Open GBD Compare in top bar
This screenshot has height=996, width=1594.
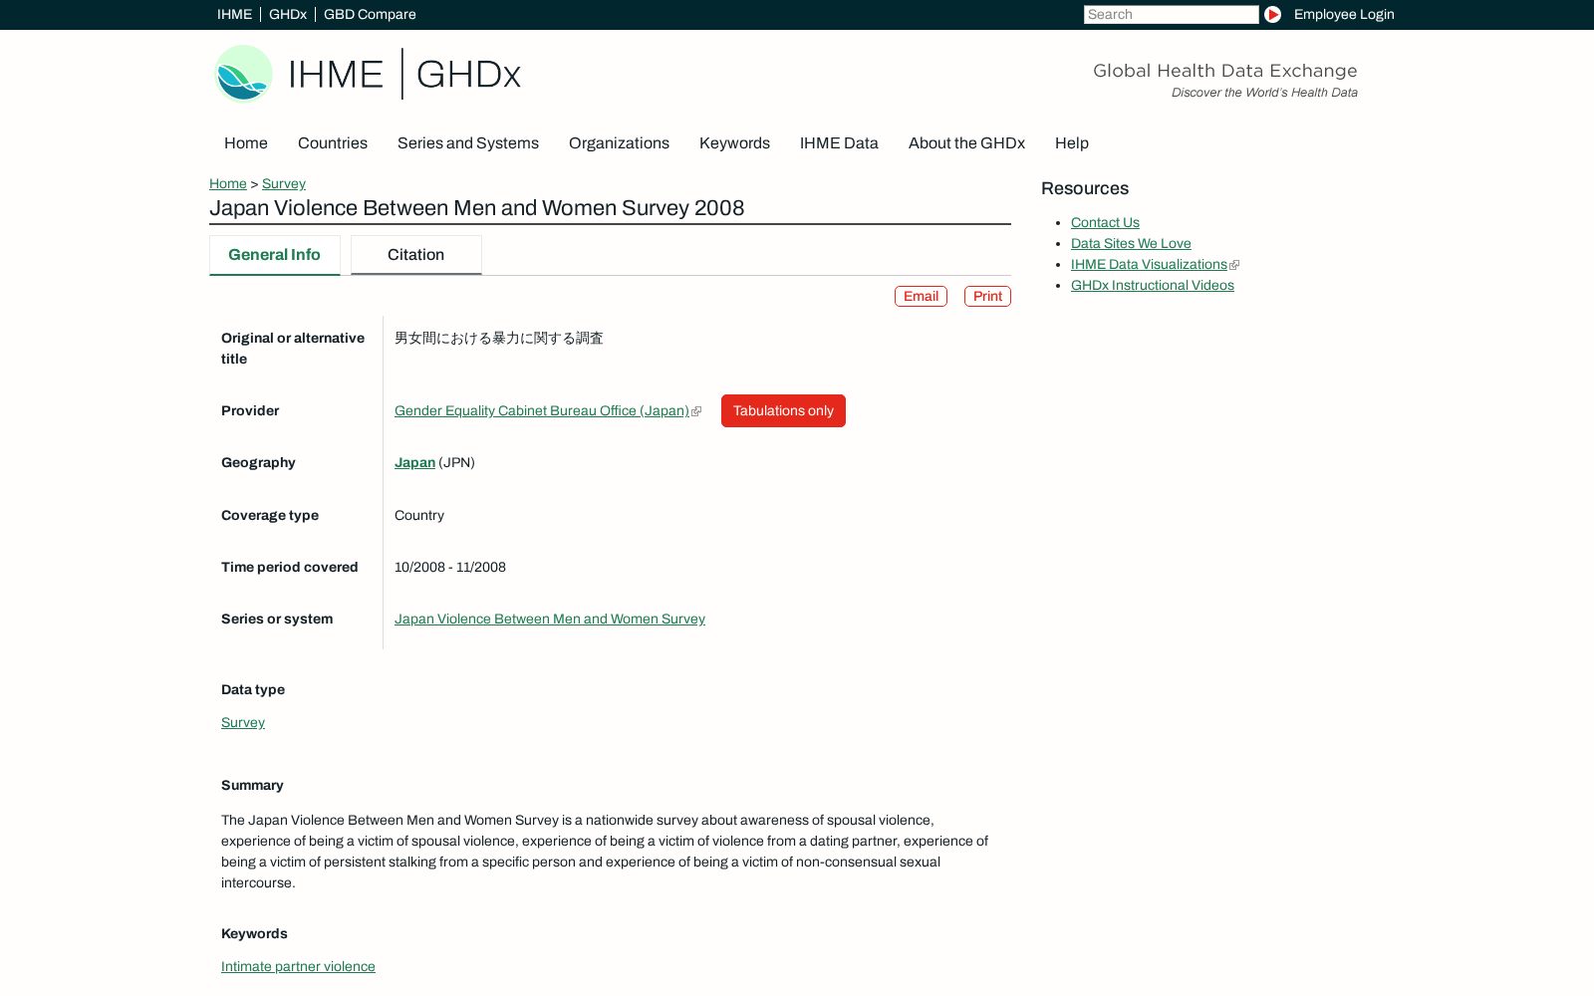370,14
